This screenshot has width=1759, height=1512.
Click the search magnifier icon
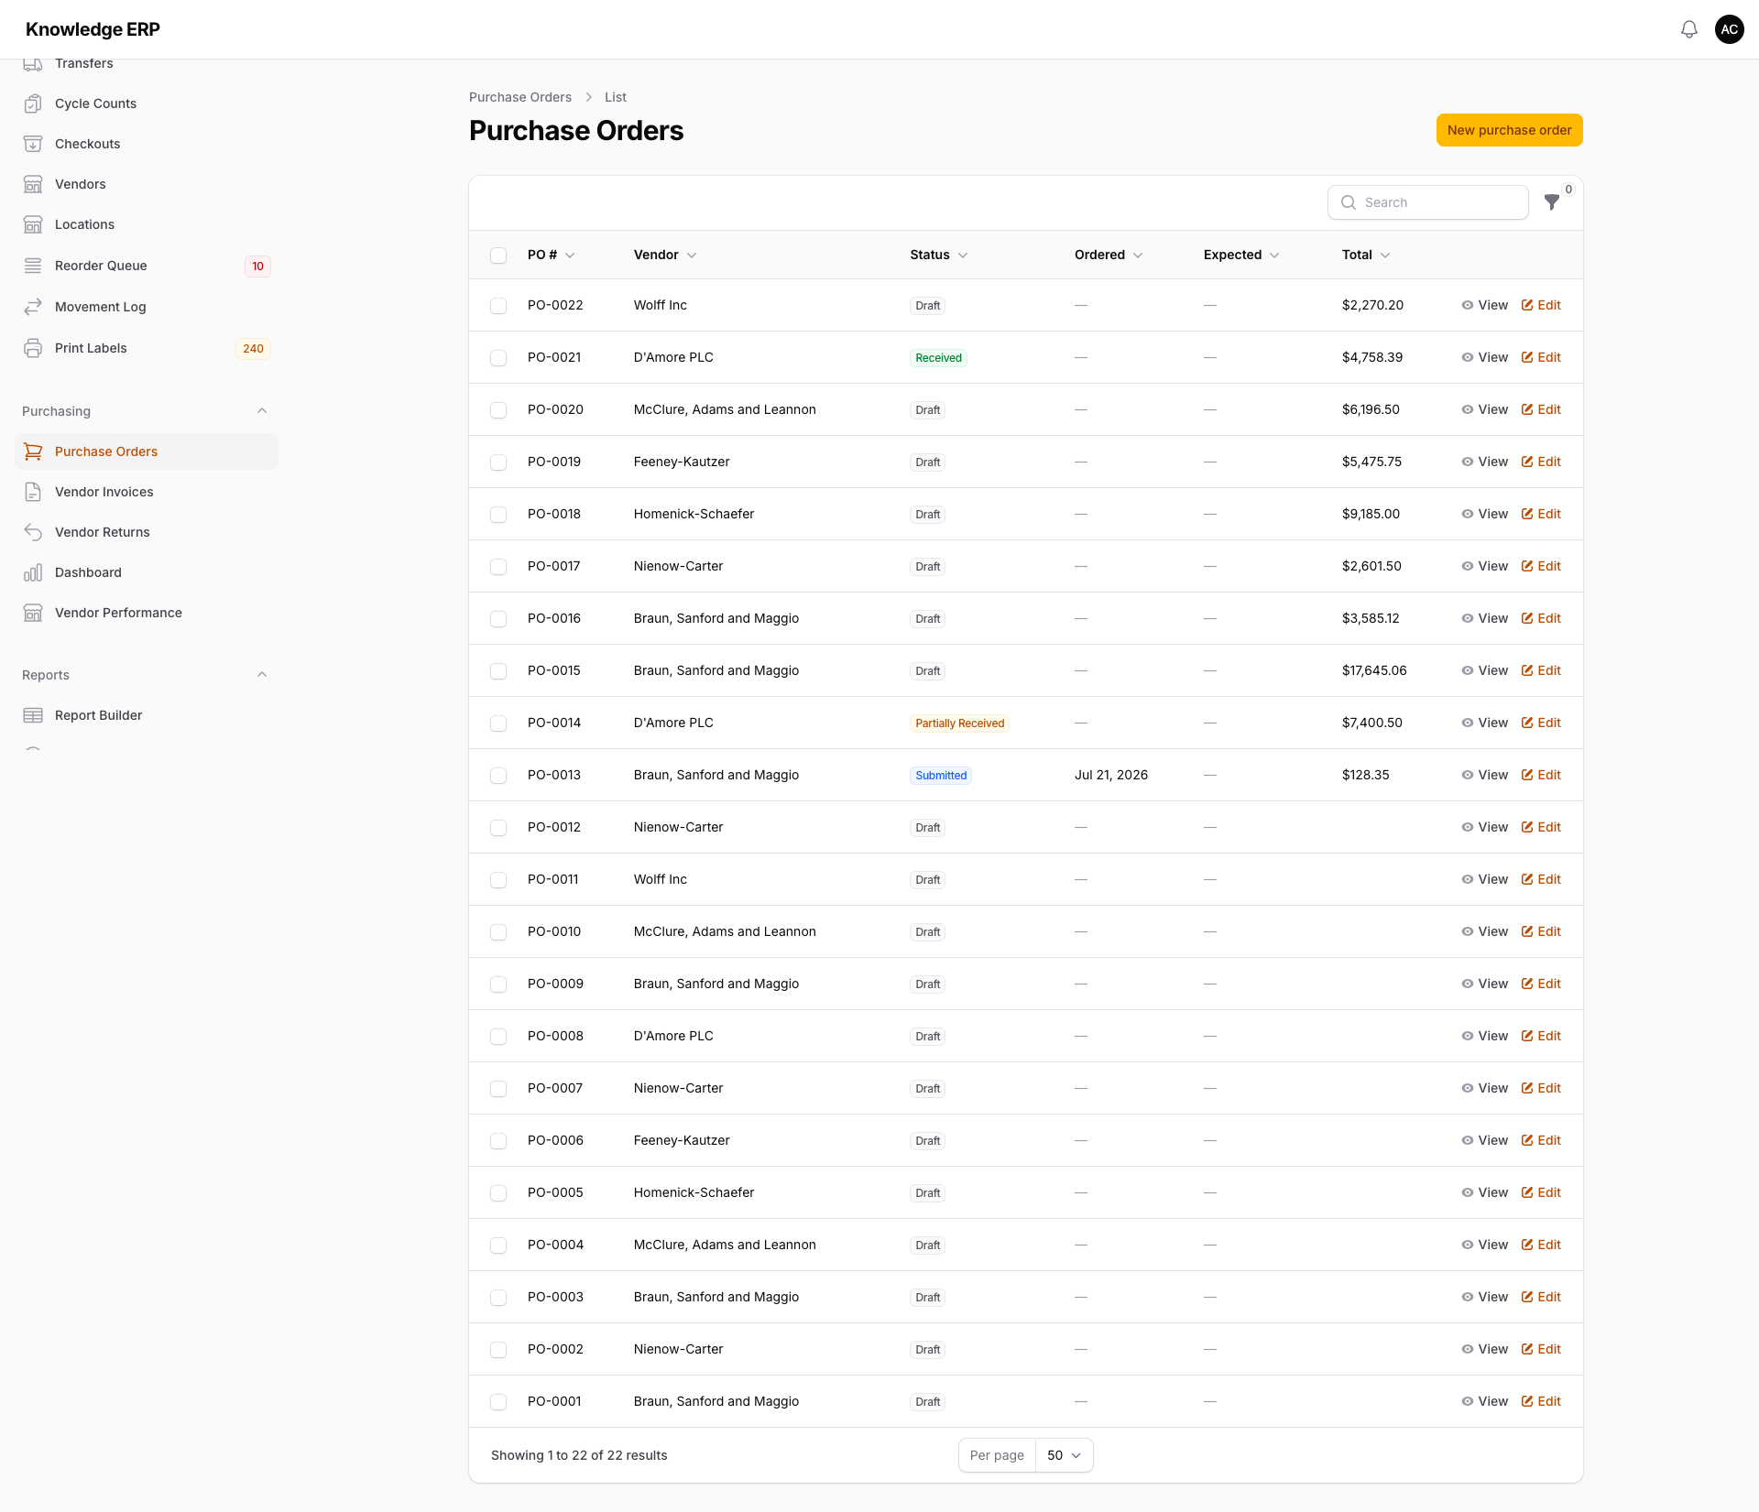click(1348, 202)
